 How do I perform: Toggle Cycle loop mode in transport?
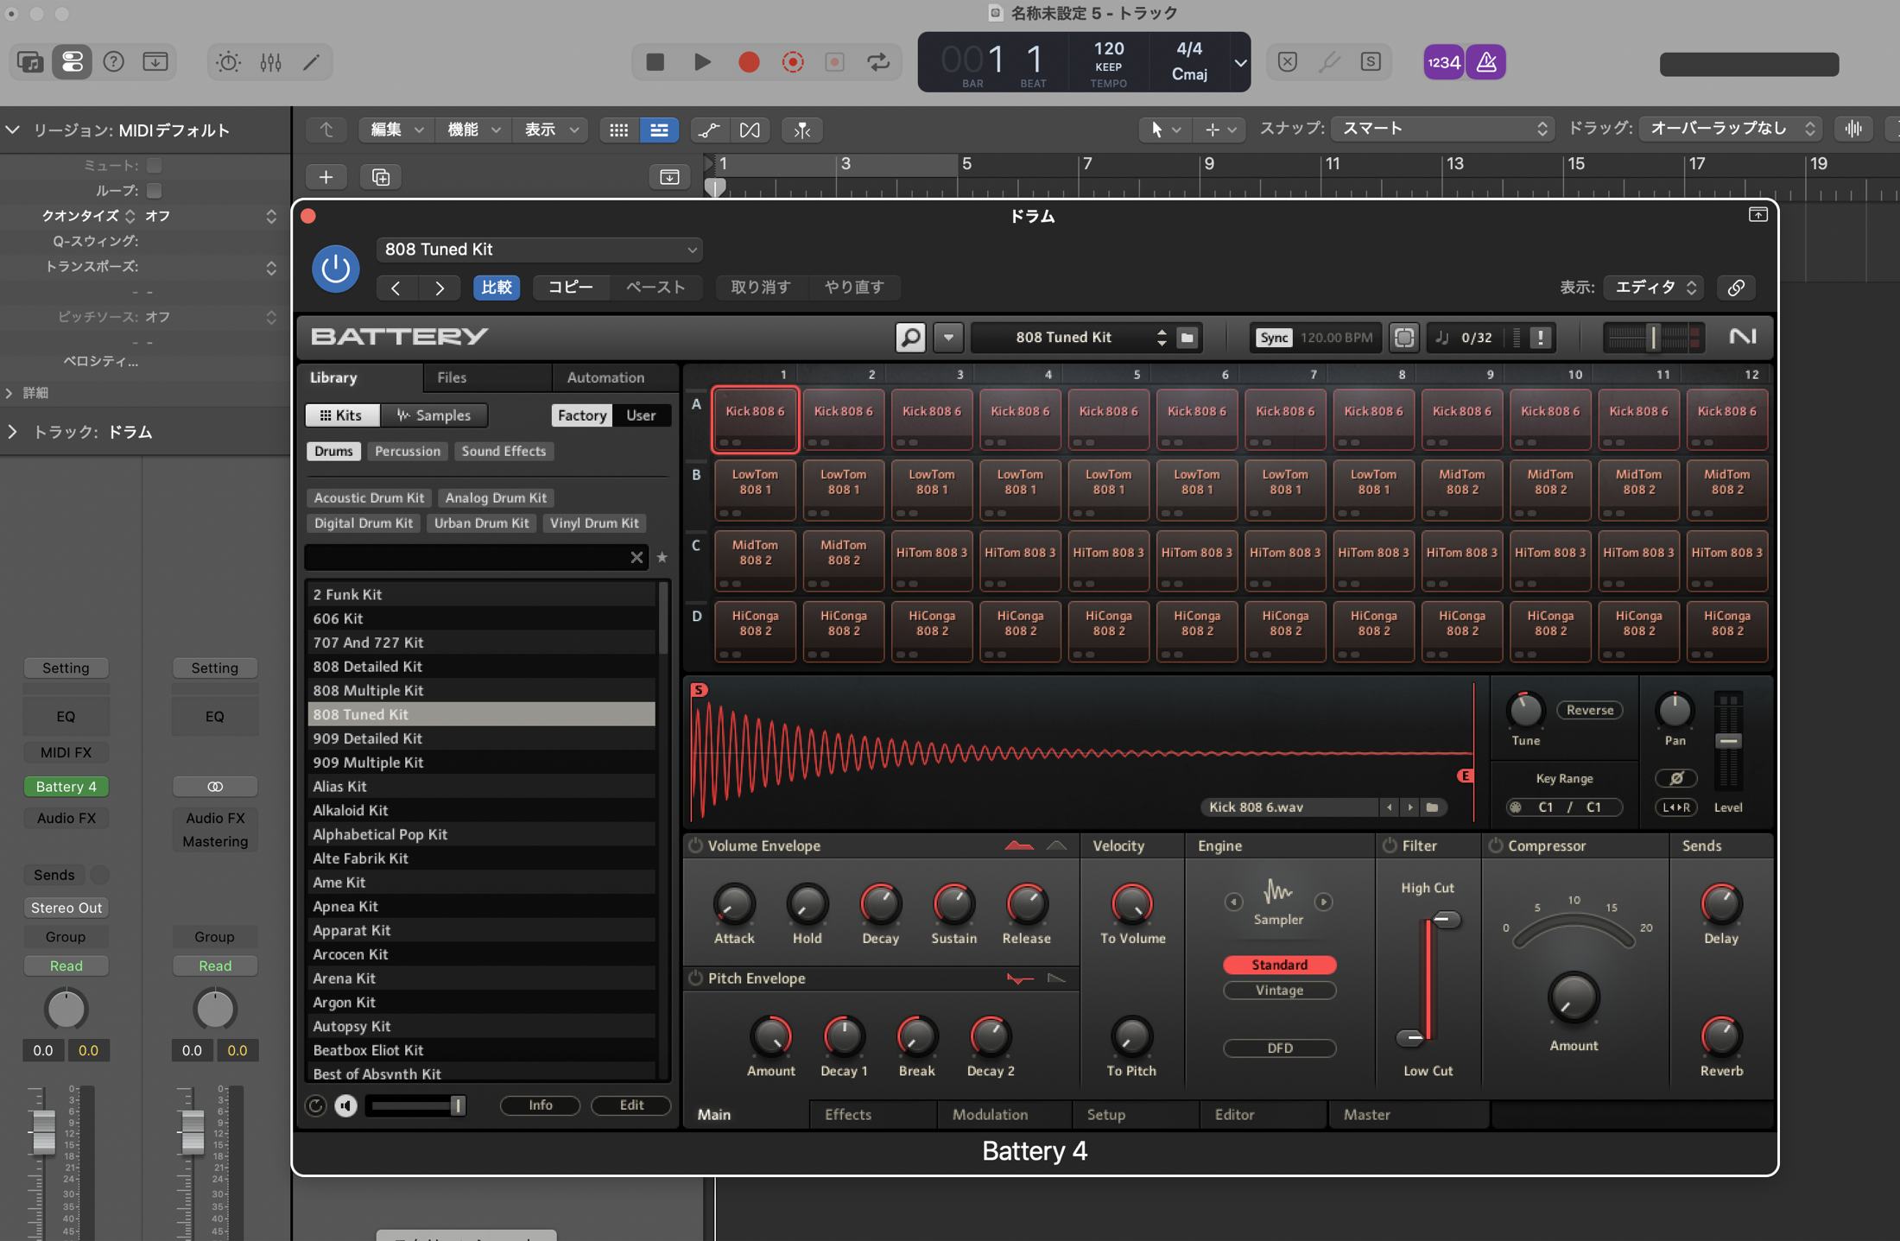(x=878, y=62)
